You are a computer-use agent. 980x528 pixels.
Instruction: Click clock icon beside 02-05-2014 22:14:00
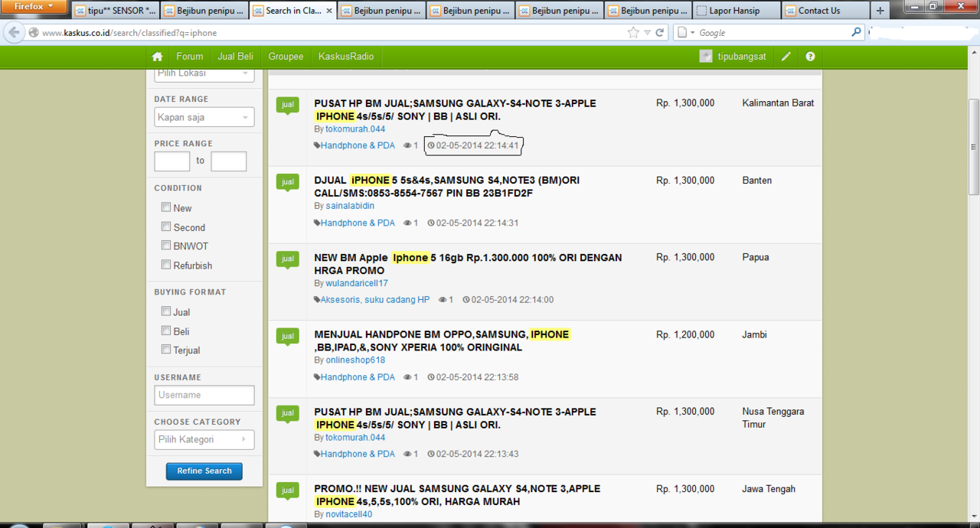466,300
